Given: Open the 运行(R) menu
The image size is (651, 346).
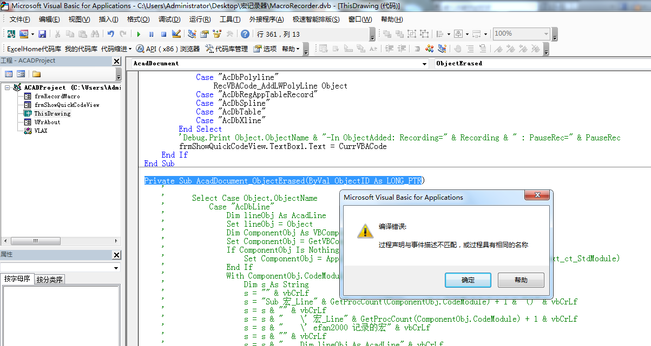Looking at the screenshot, I should click(x=200, y=19).
